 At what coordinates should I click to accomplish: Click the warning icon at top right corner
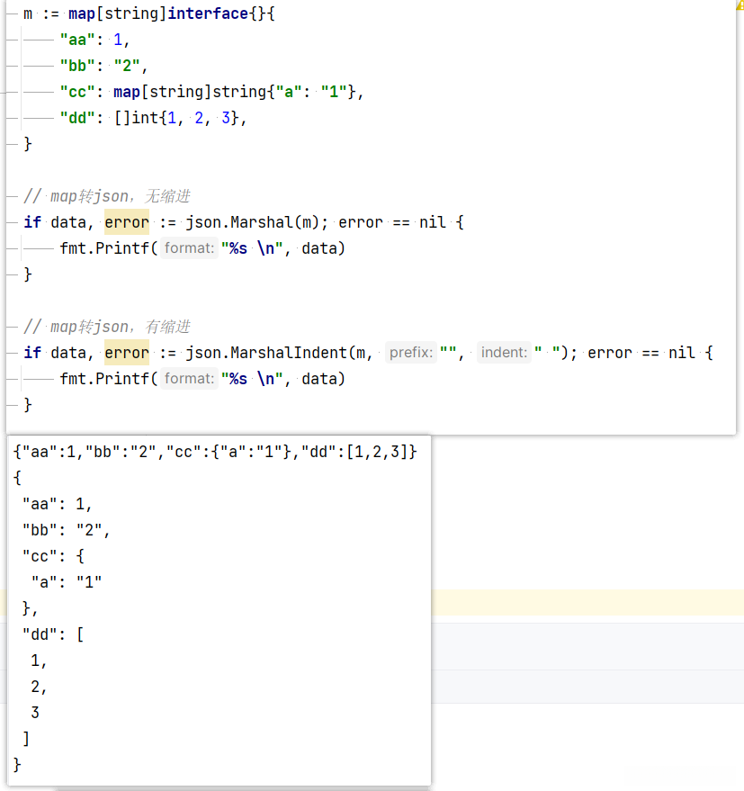tap(740, 4)
